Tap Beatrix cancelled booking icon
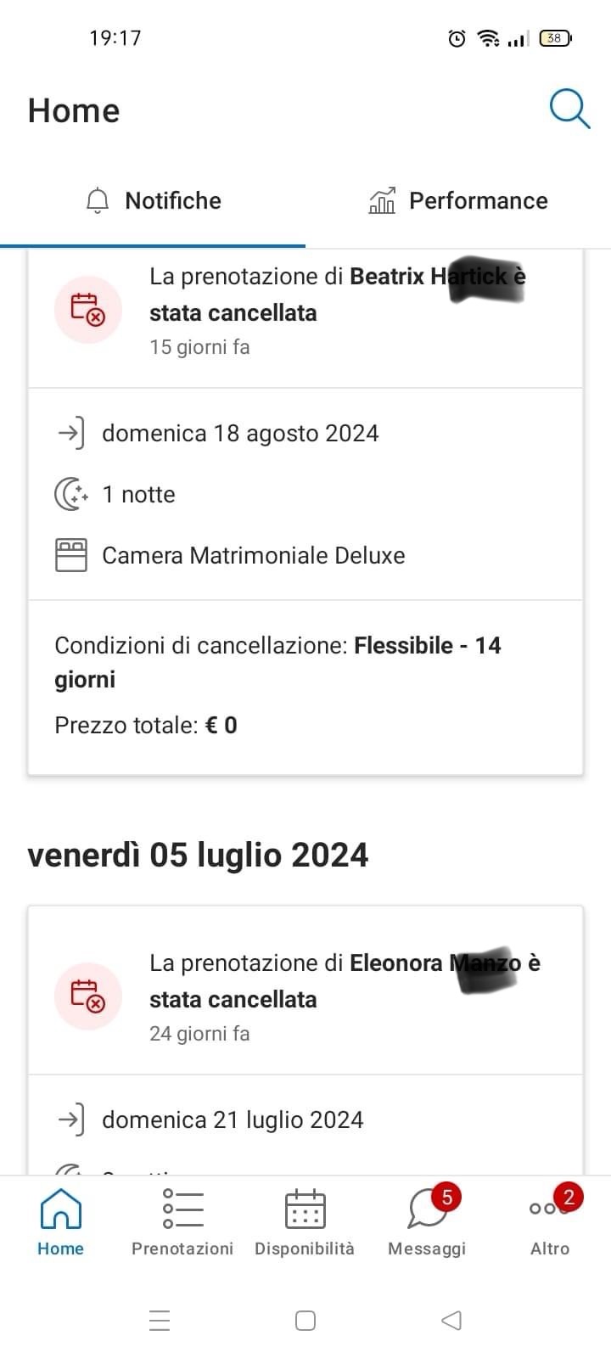 [88, 310]
